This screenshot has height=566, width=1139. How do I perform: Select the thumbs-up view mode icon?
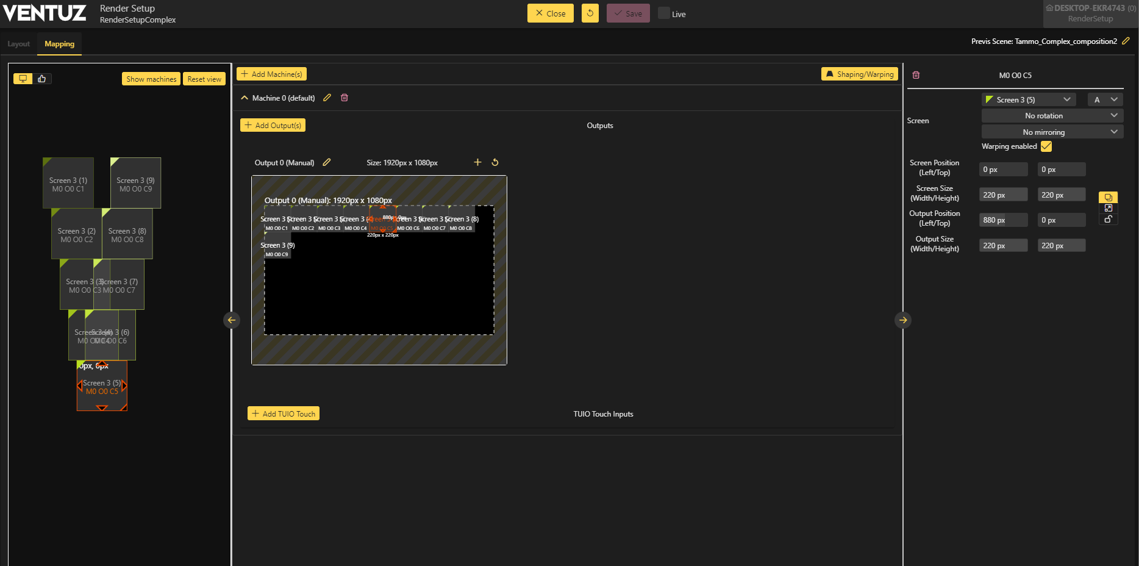[x=41, y=78]
